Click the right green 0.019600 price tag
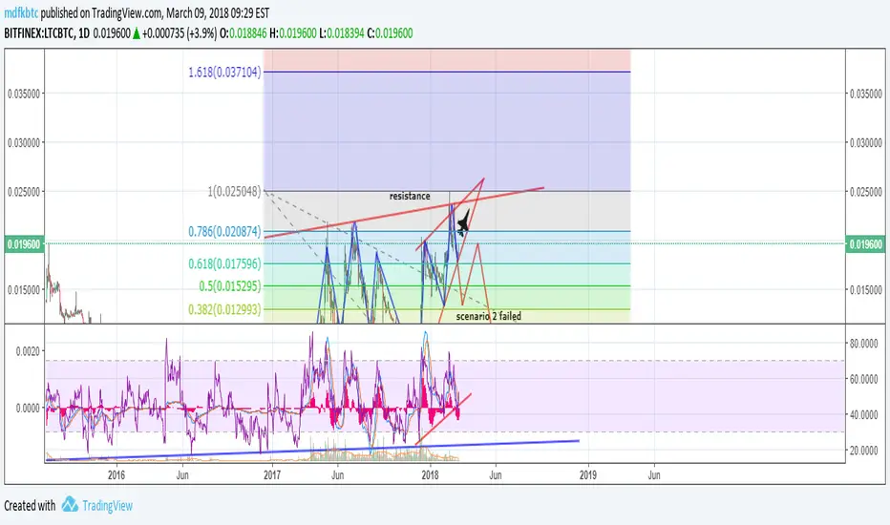Viewport: 890px width, 525px height. pos(865,244)
